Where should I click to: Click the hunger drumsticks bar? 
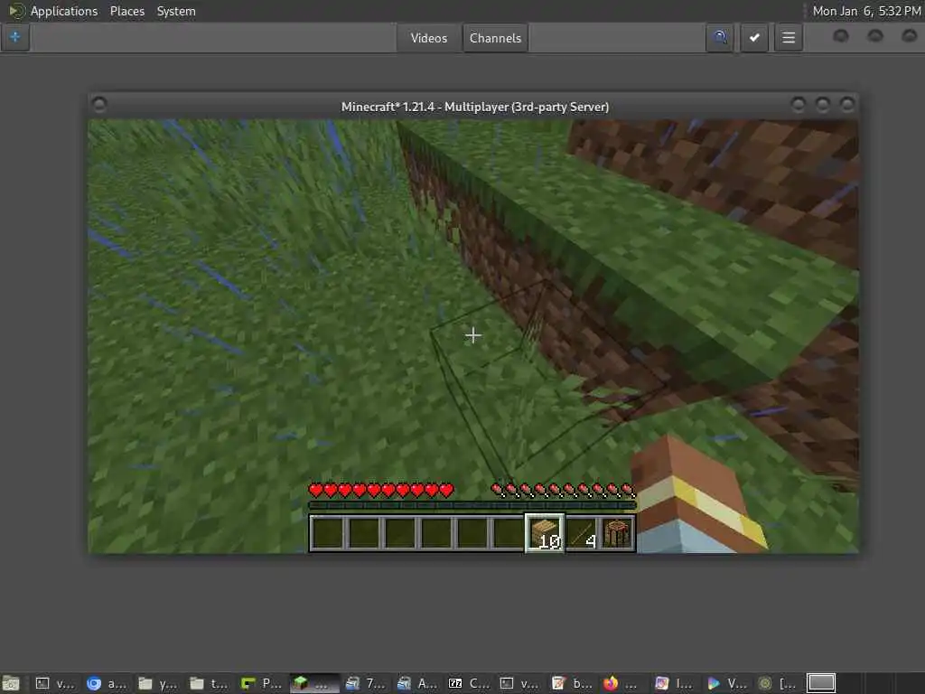564,490
